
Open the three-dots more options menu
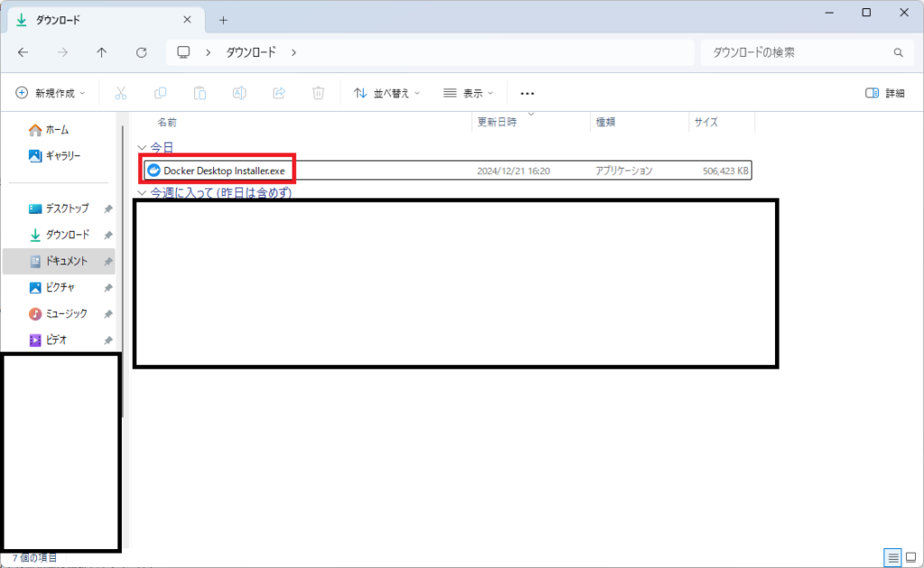coord(528,93)
